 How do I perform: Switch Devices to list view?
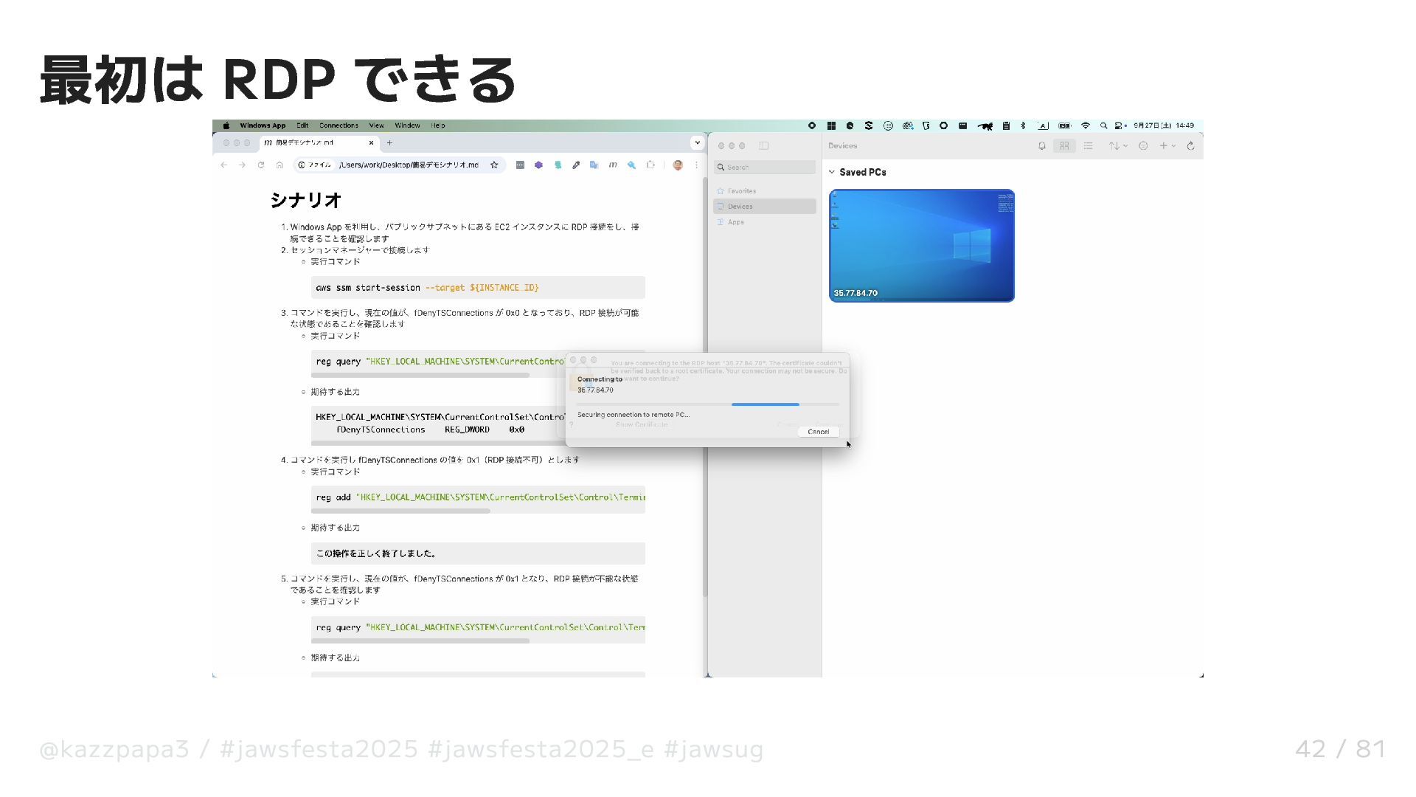click(1088, 146)
